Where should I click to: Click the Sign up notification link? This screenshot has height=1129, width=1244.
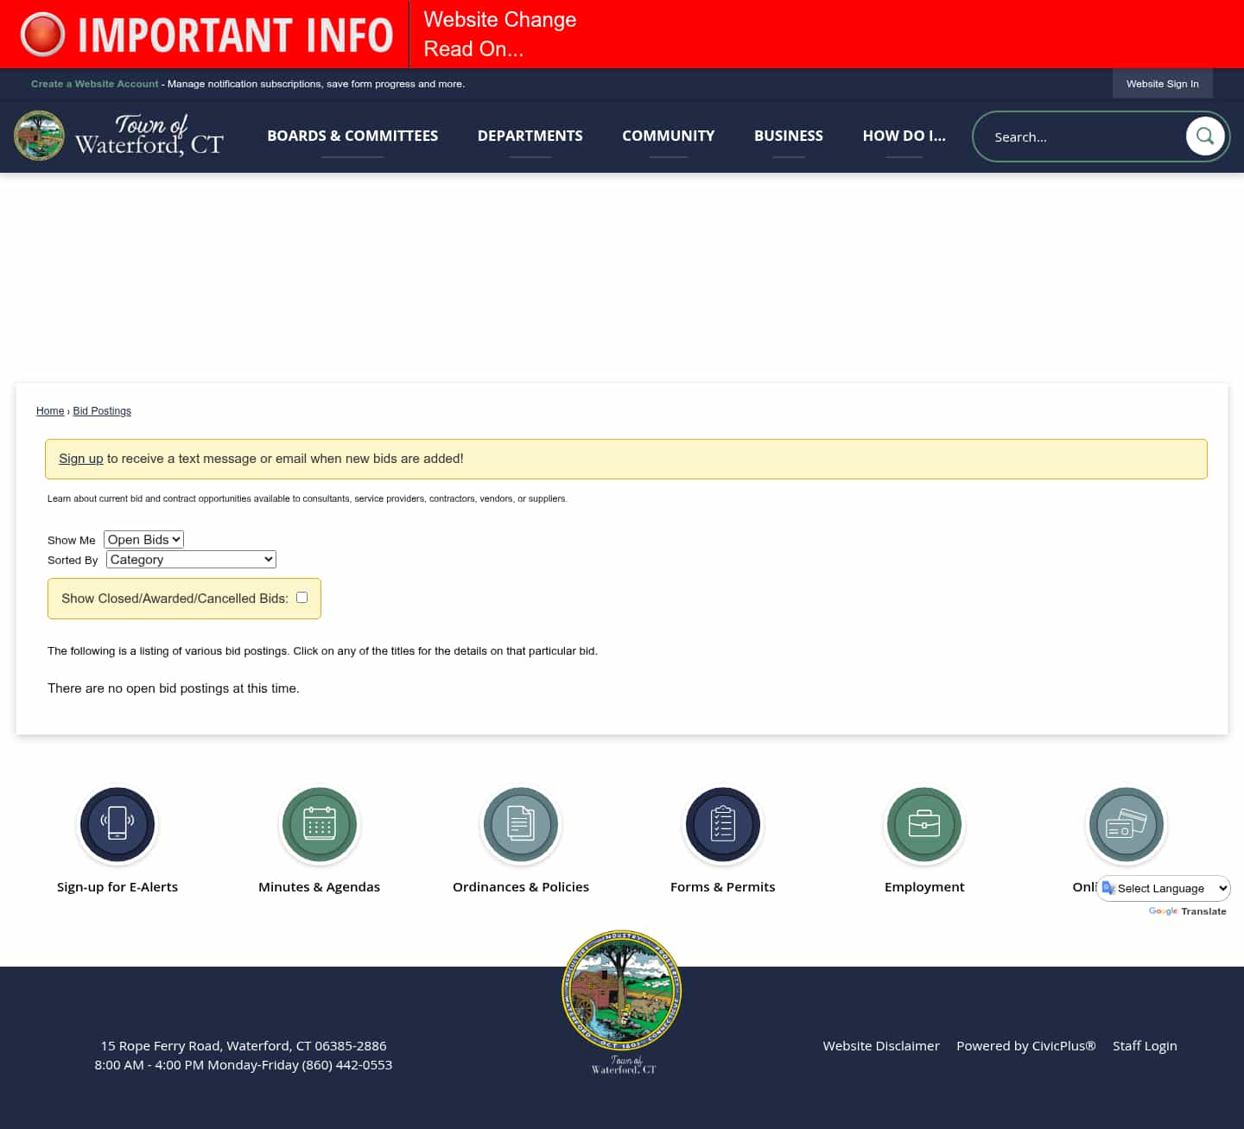tap(81, 459)
